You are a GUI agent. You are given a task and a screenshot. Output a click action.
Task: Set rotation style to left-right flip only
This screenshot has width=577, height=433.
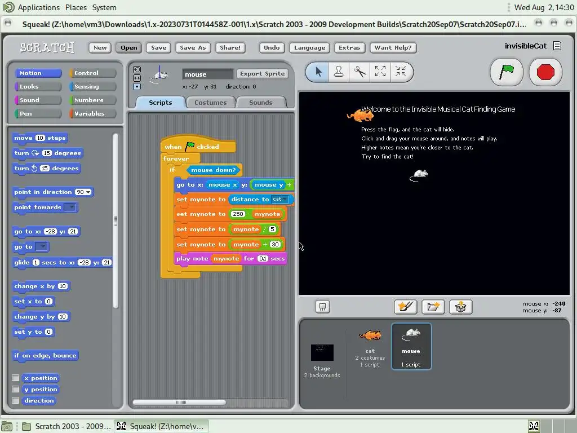point(137,78)
